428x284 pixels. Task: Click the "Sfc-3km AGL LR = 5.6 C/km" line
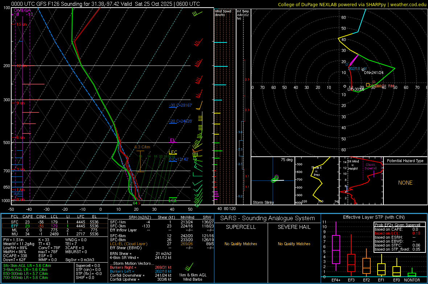coord(27,266)
